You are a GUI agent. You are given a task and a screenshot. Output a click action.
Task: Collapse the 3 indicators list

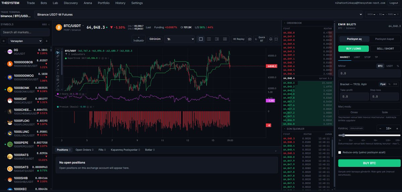click(66, 54)
